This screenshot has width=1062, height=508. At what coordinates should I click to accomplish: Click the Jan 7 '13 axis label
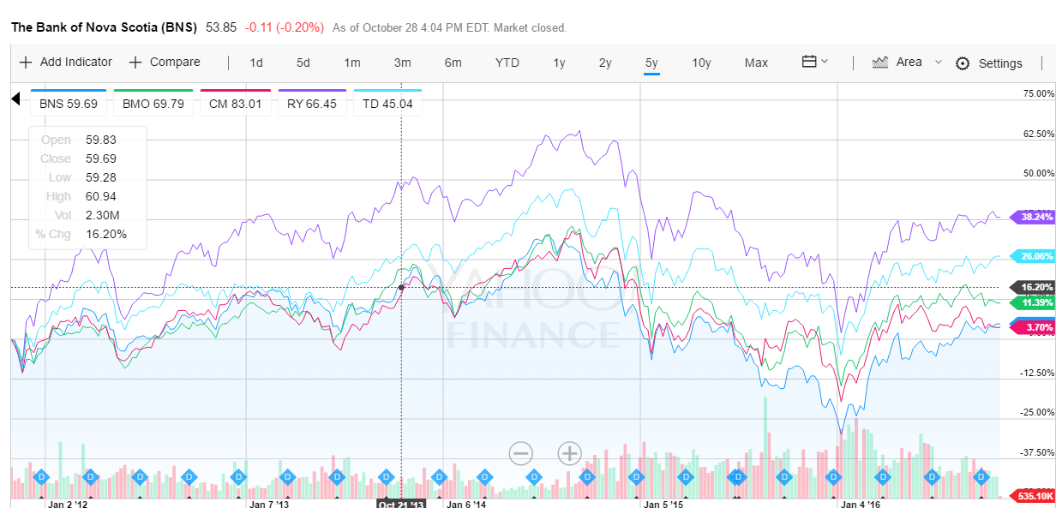point(269,504)
